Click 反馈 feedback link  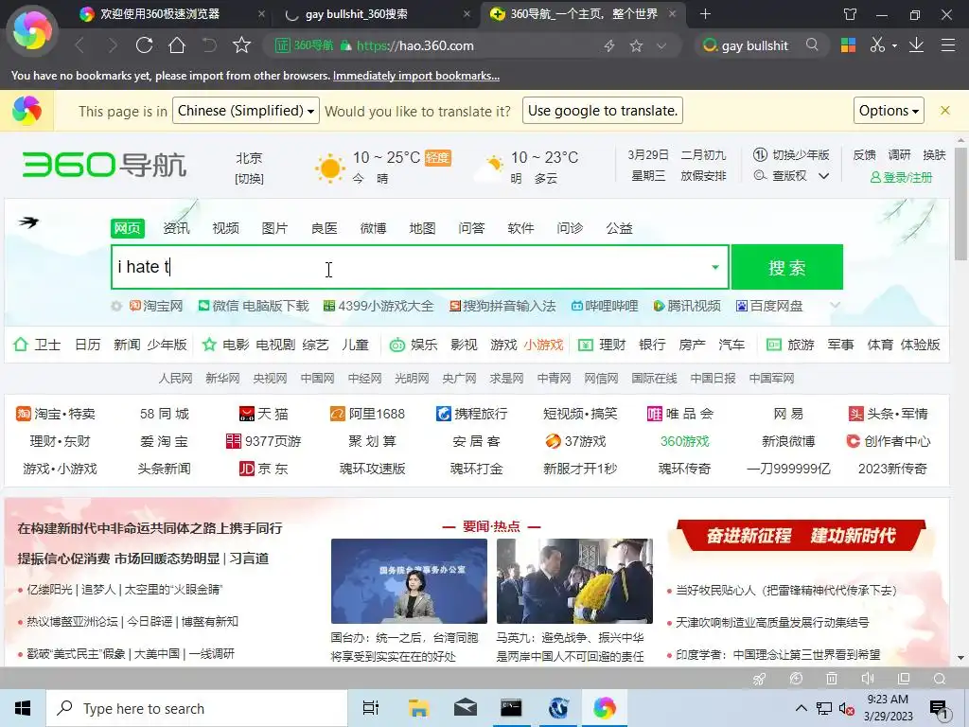[865, 154]
